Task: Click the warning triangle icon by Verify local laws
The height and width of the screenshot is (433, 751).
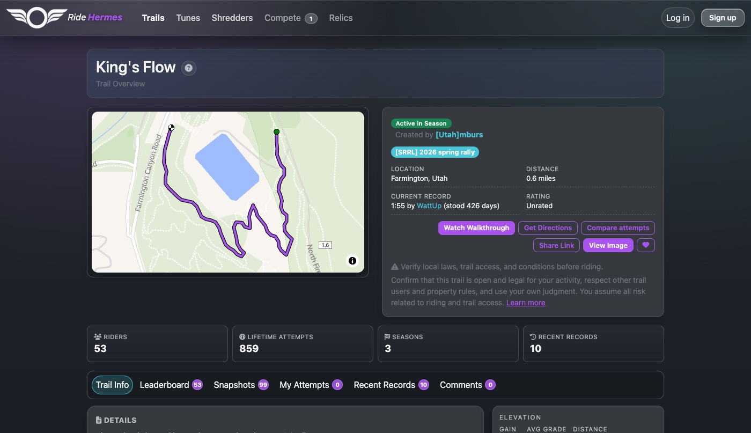Action: 395,267
